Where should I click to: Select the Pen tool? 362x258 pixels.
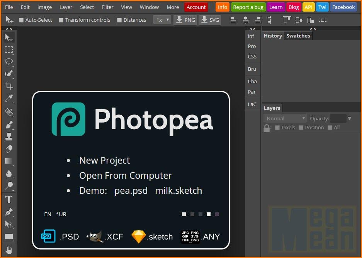pyautogui.click(x=8, y=212)
